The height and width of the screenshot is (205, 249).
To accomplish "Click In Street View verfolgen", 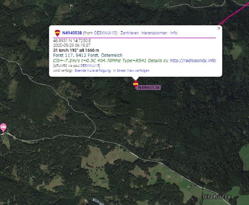I will tap(131, 71).
